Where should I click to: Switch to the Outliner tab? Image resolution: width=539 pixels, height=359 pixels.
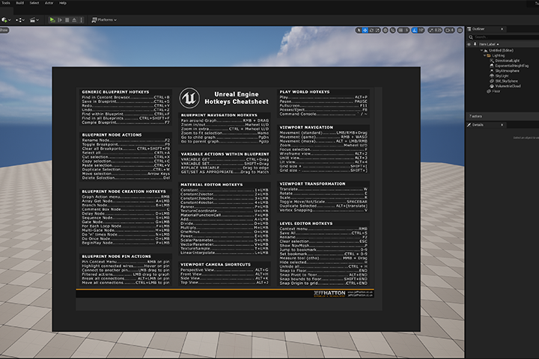point(478,29)
